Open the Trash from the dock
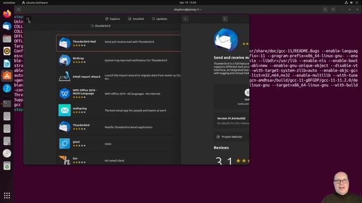The width and height of the screenshot is (362, 203). click(7, 166)
